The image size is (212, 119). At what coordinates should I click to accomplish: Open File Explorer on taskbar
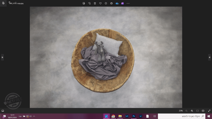[120, 116]
